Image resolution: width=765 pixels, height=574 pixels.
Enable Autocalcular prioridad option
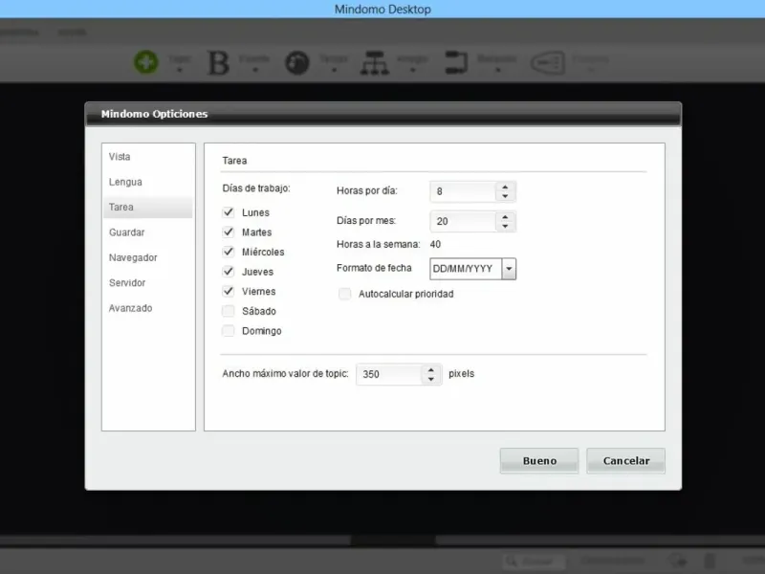pyautogui.click(x=345, y=294)
